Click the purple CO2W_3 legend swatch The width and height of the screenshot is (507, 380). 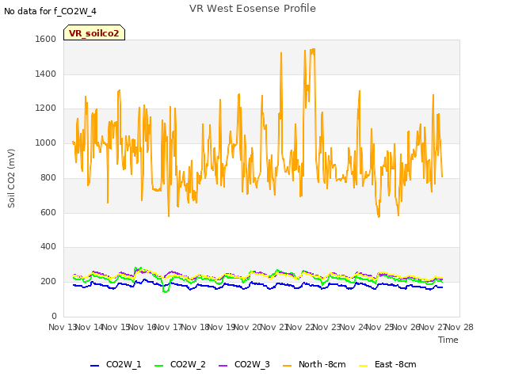pos(223,366)
